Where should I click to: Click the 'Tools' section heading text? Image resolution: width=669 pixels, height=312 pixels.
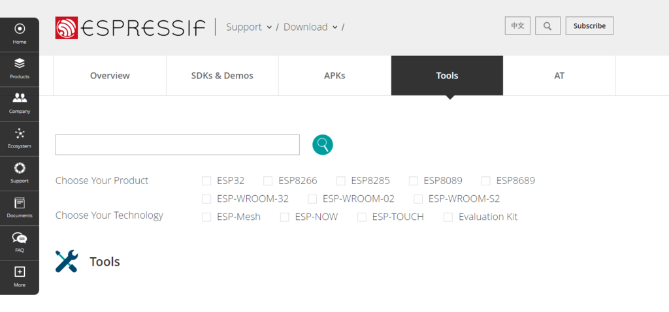(x=105, y=261)
